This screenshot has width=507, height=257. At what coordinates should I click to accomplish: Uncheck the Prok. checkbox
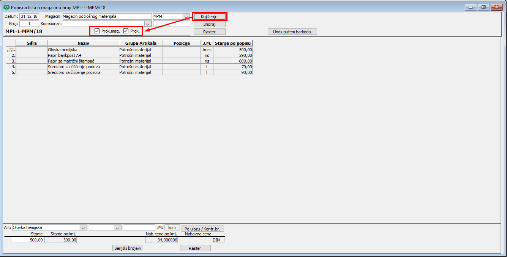click(x=126, y=31)
